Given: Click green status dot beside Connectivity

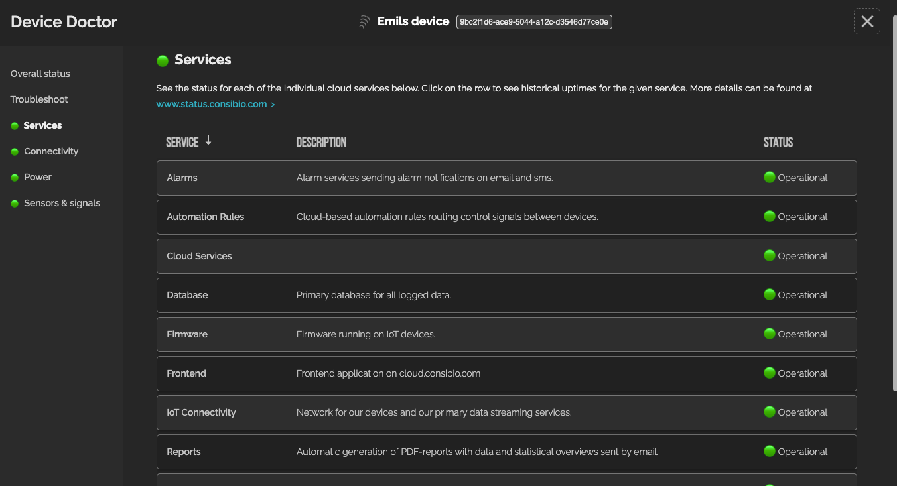Looking at the screenshot, I should 15,152.
